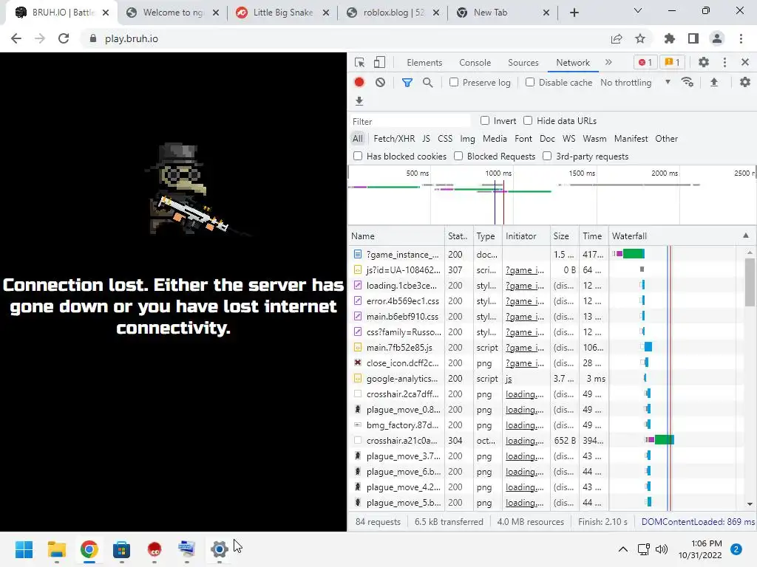Stop recording the network log
Screen dimensions: 757x567
pos(359,83)
